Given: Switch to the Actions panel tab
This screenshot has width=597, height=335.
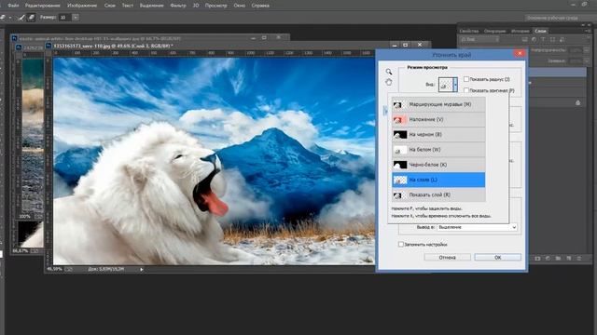Looking at the screenshot, I should click(494, 31).
